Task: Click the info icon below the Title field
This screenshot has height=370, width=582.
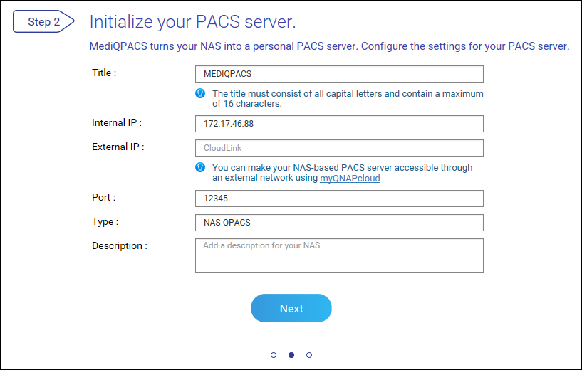Action: (x=201, y=93)
